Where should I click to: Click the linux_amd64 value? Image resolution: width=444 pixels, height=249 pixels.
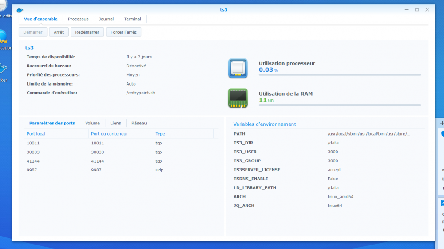pyautogui.click(x=341, y=197)
